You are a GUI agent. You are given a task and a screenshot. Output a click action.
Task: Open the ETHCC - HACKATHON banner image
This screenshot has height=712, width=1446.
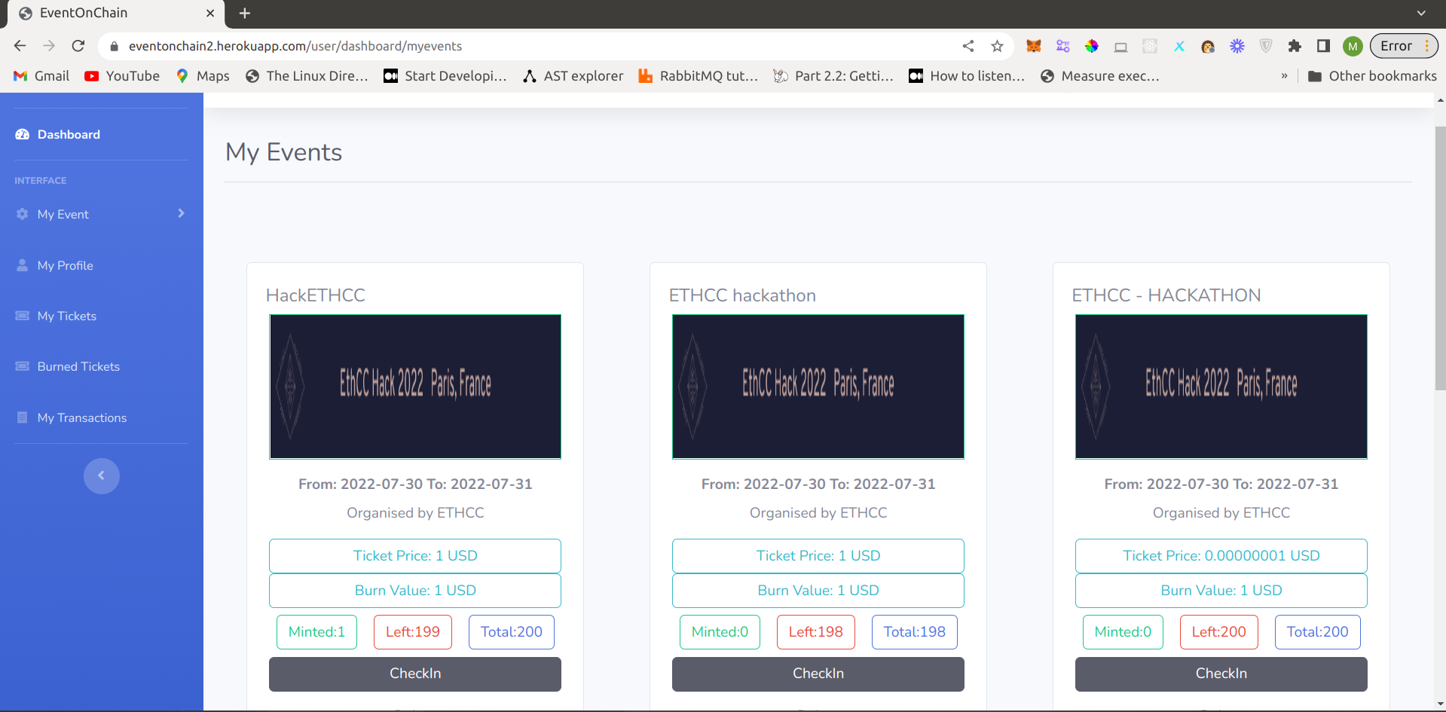pos(1221,387)
